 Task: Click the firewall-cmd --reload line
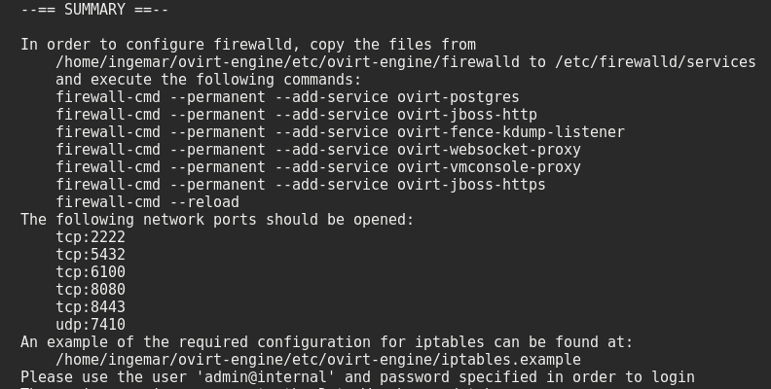pos(147,202)
